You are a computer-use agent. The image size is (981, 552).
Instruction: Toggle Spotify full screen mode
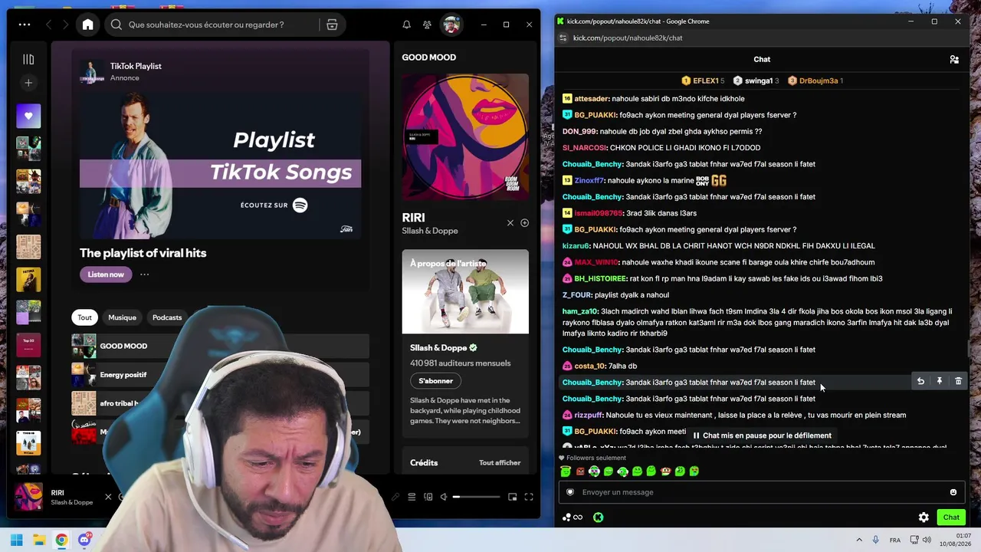529,497
